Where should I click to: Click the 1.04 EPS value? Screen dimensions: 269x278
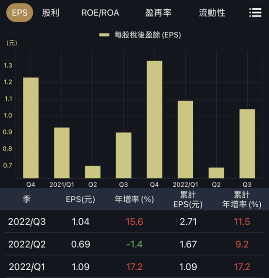81,222
